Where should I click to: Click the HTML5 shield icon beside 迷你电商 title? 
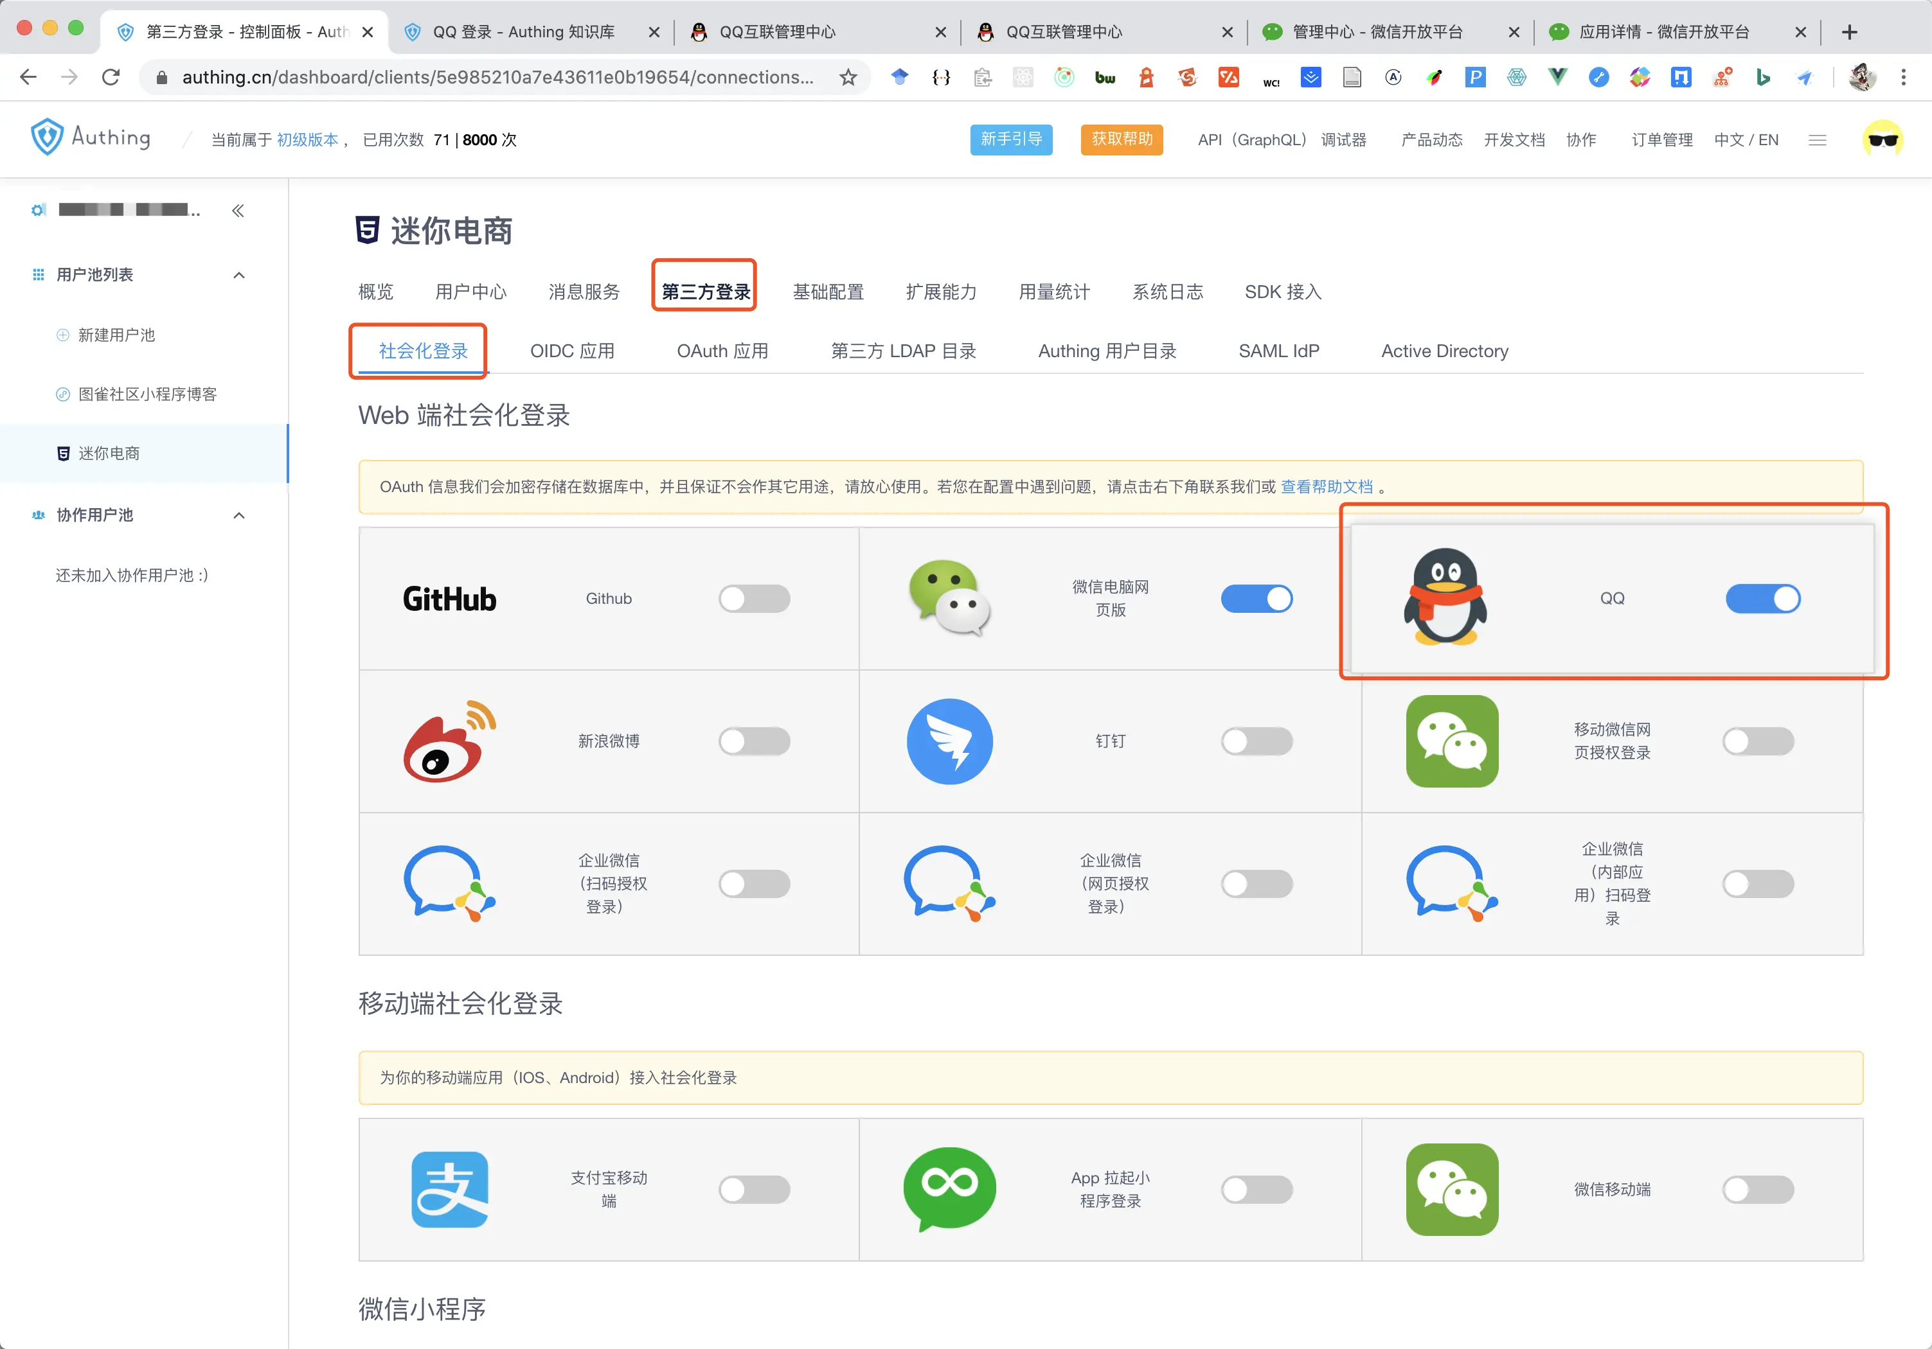point(368,229)
